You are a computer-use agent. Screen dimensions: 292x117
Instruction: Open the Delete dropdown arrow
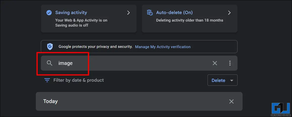tap(232, 80)
